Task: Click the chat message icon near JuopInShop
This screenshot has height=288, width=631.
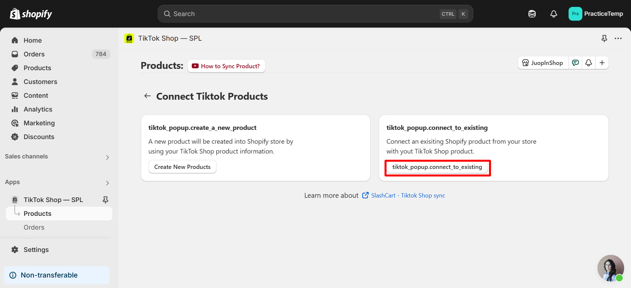Action: click(x=575, y=63)
